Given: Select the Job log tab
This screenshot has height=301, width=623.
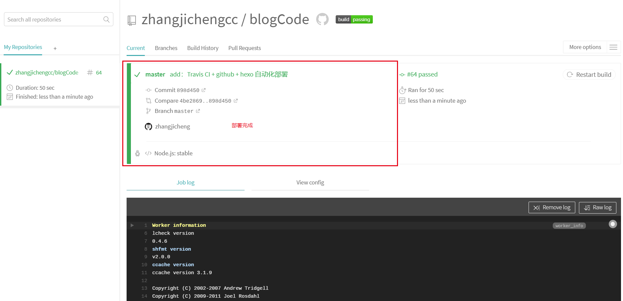Looking at the screenshot, I should click(186, 182).
